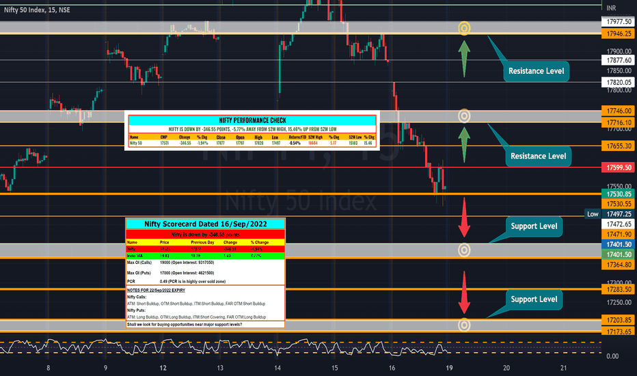
Task: Click the orange 17746.00 price label
Action: coord(619,111)
